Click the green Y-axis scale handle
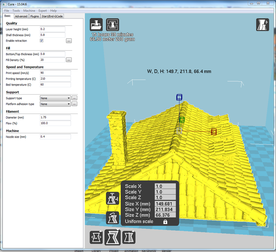This screenshot has height=252, width=276. (x=182, y=120)
